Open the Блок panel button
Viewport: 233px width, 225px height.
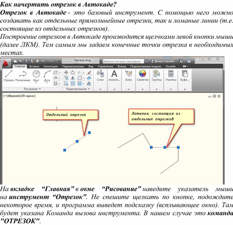click(128, 76)
